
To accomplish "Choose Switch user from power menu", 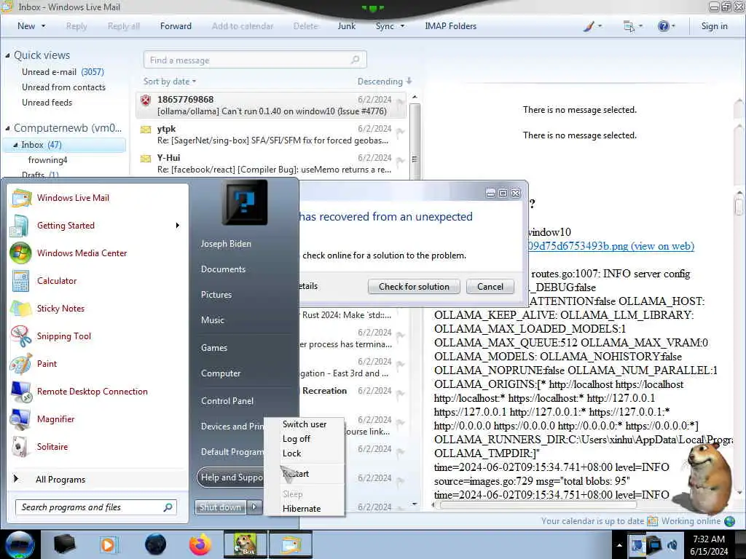I will pos(305,424).
